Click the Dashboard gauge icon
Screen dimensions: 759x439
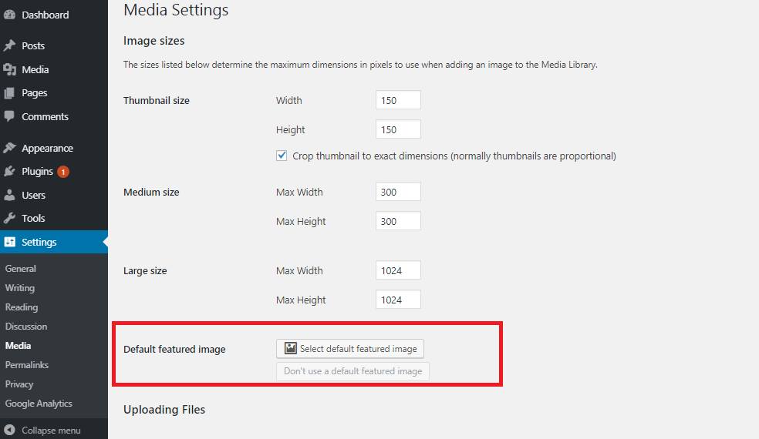pos(9,15)
